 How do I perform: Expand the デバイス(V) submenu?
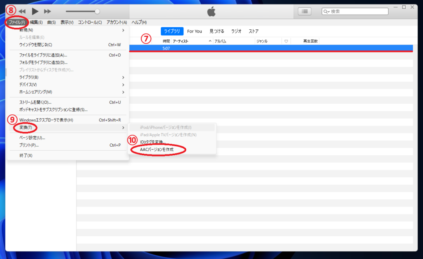[x=68, y=84]
